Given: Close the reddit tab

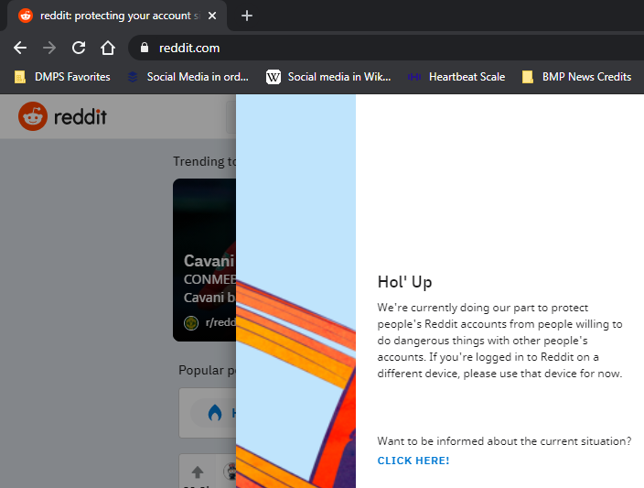Looking at the screenshot, I should pyautogui.click(x=212, y=16).
